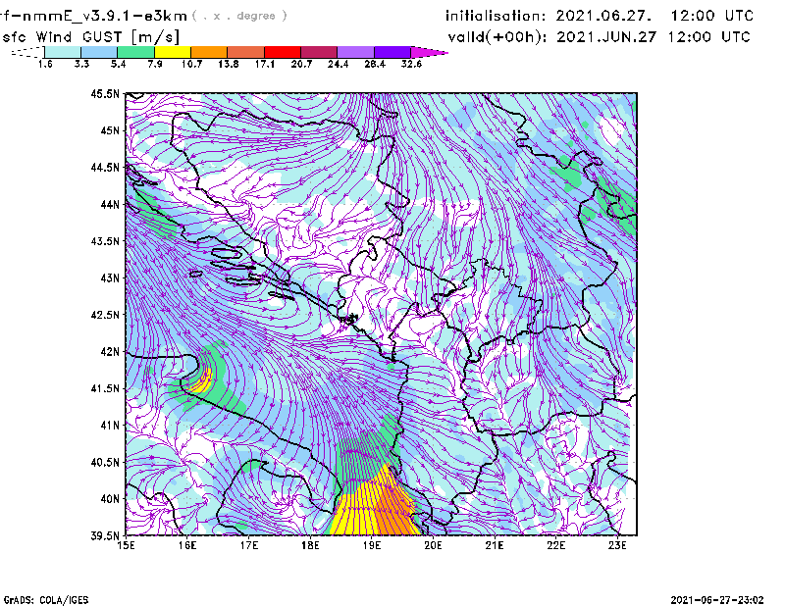Click the legend value 13.8
The width and height of the screenshot is (785, 606).
click(229, 64)
